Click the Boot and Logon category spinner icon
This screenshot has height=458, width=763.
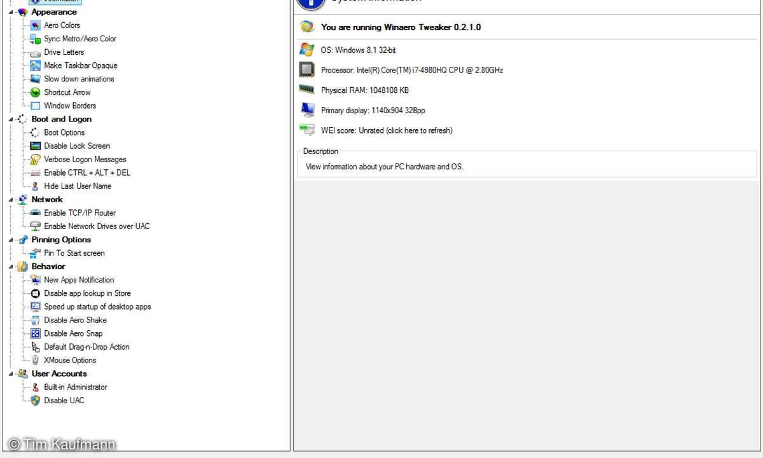[23, 119]
